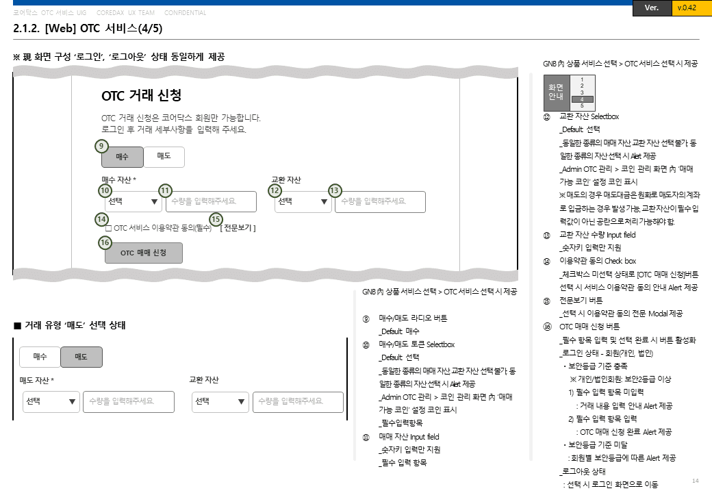This screenshot has height=493, width=712.
Task: Click the OTC 매매 신청 button
Action: click(x=144, y=253)
